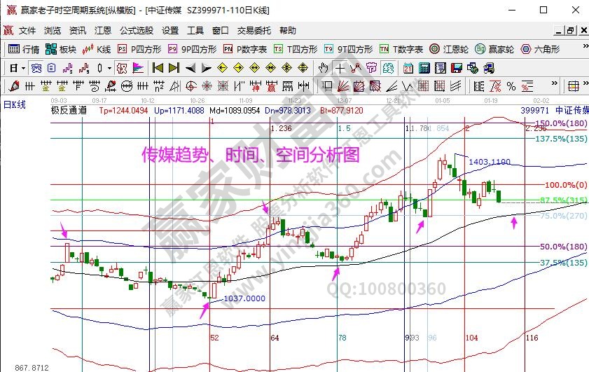This screenshot has height=372, width=589.
Task: Jump to first bar with skip-to-start arrow
Action: [158, 68]
